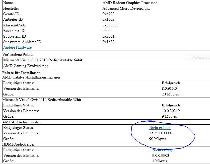Click the Hersteller label
This screenshot has height=164, width=210.
[11, 8]
